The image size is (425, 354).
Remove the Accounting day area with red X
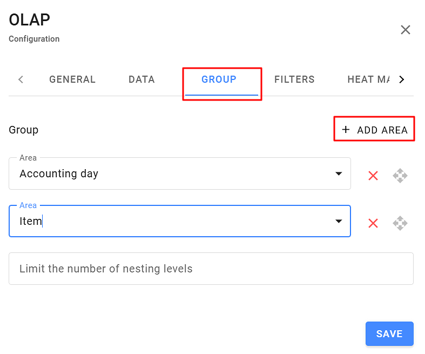pyautogui.click(x=373, y=176)
